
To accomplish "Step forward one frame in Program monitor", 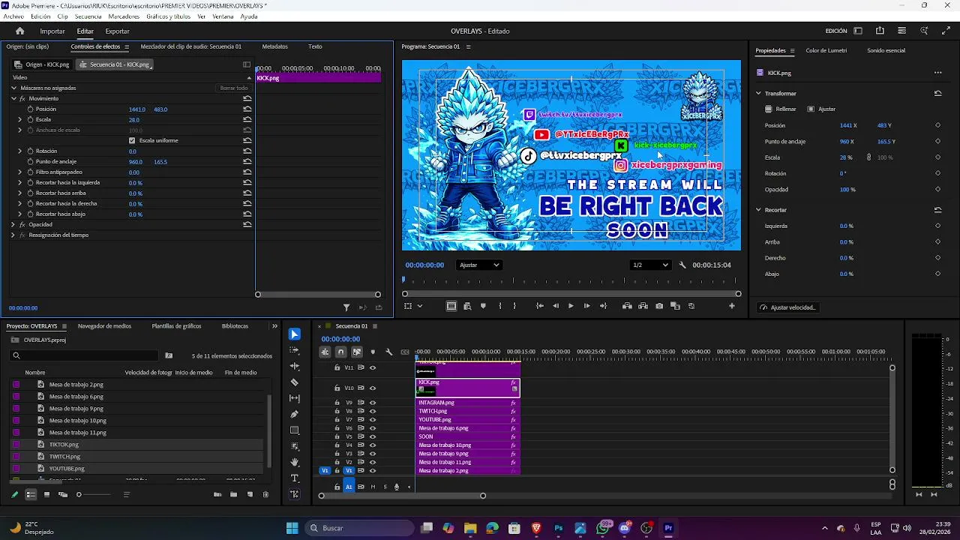I will tap(586, 306).
